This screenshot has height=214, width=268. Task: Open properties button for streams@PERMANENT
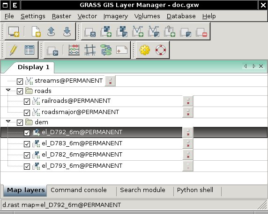[x=110, y=81]
